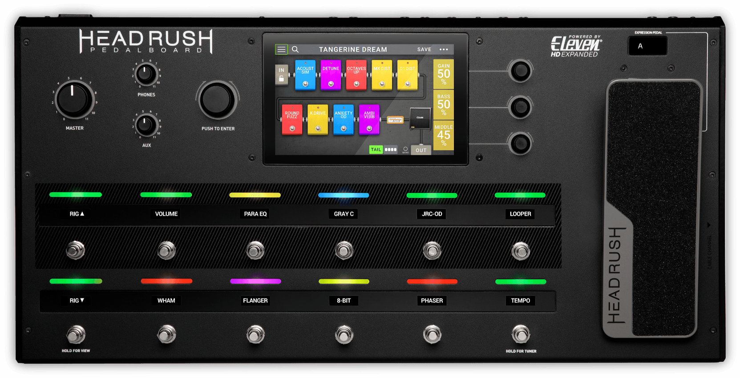Click the knob next to BASS
This screenshot has width=740, height=378.
tap(520, 107)
